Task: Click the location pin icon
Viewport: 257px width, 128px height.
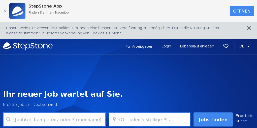Action: click(x=114, y=119)
